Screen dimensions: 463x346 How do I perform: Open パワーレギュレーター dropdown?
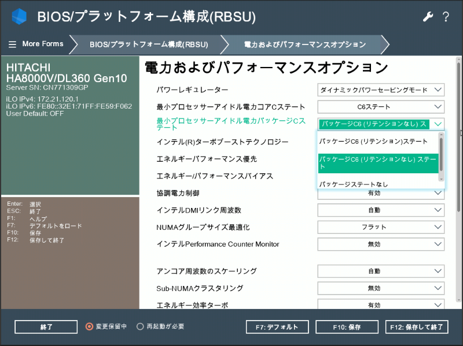381,90
